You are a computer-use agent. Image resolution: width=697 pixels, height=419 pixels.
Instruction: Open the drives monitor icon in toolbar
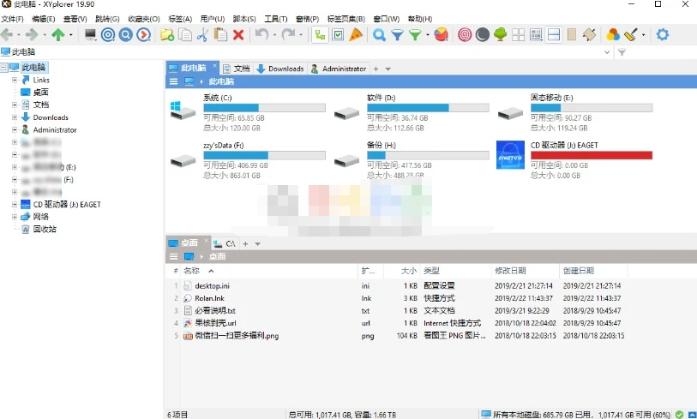click(91, 34)
